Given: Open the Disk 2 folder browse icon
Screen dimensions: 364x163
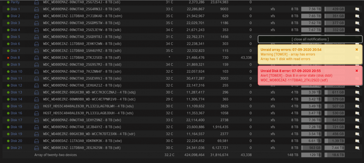Looking at the screenshot, I should (357, 16).
